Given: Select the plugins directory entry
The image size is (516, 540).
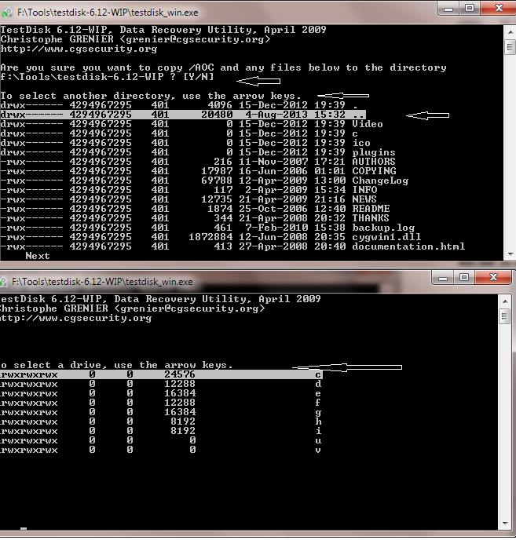Looking at the screenshot, I should (x=198, y=152).
